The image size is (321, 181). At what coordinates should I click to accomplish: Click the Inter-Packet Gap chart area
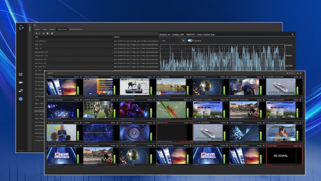(223, 58)
